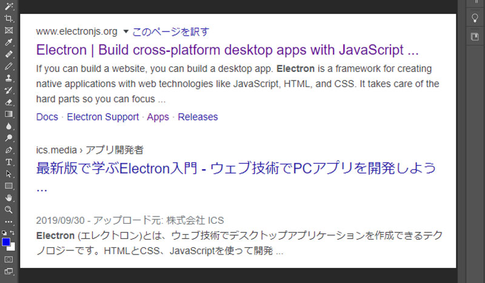Click the dropdown triangle after electronjs.org
Image resolution: width=485 pixels, height=283 pixels.
(x=125, y=31)
